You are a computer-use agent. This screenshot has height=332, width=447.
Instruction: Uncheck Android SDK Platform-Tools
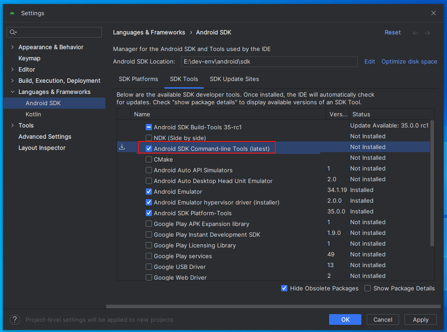pos(149,213)
